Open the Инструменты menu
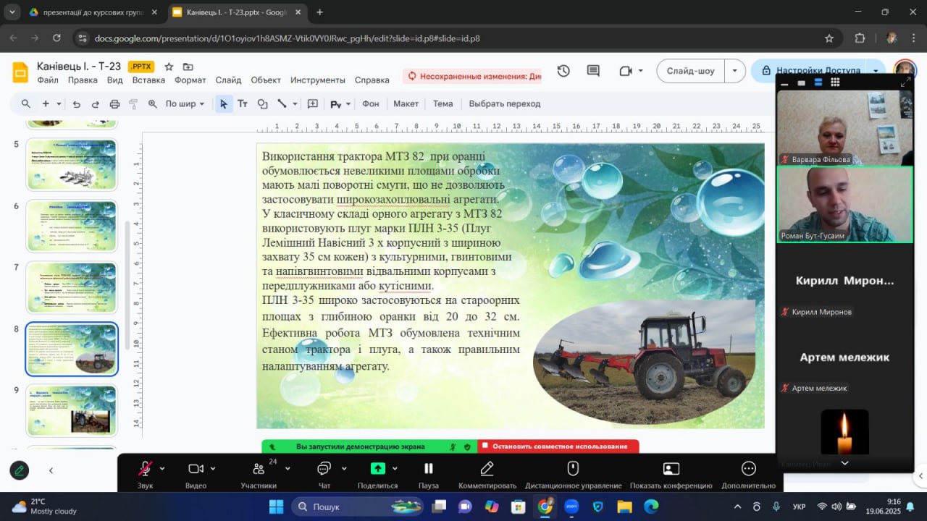 point(318,80)
